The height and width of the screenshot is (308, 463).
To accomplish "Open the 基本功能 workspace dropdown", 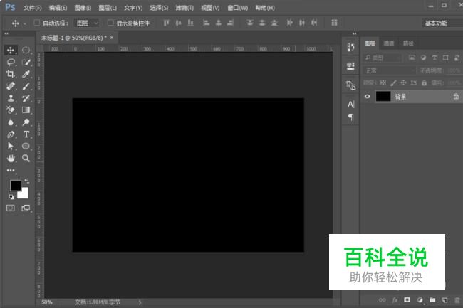I will (439, 23).
